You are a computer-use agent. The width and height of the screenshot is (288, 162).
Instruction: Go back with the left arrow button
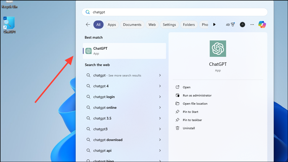click(88, 25)
